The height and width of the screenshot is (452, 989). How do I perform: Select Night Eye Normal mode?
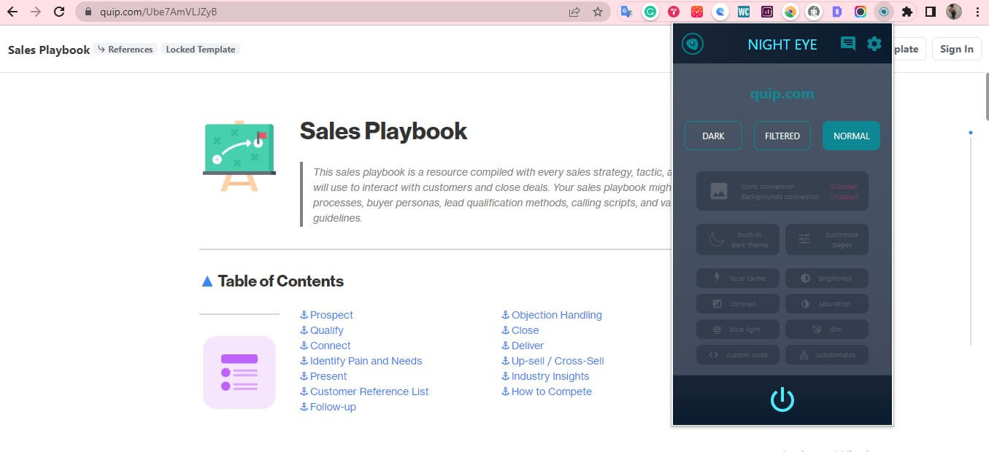[851, 136]
